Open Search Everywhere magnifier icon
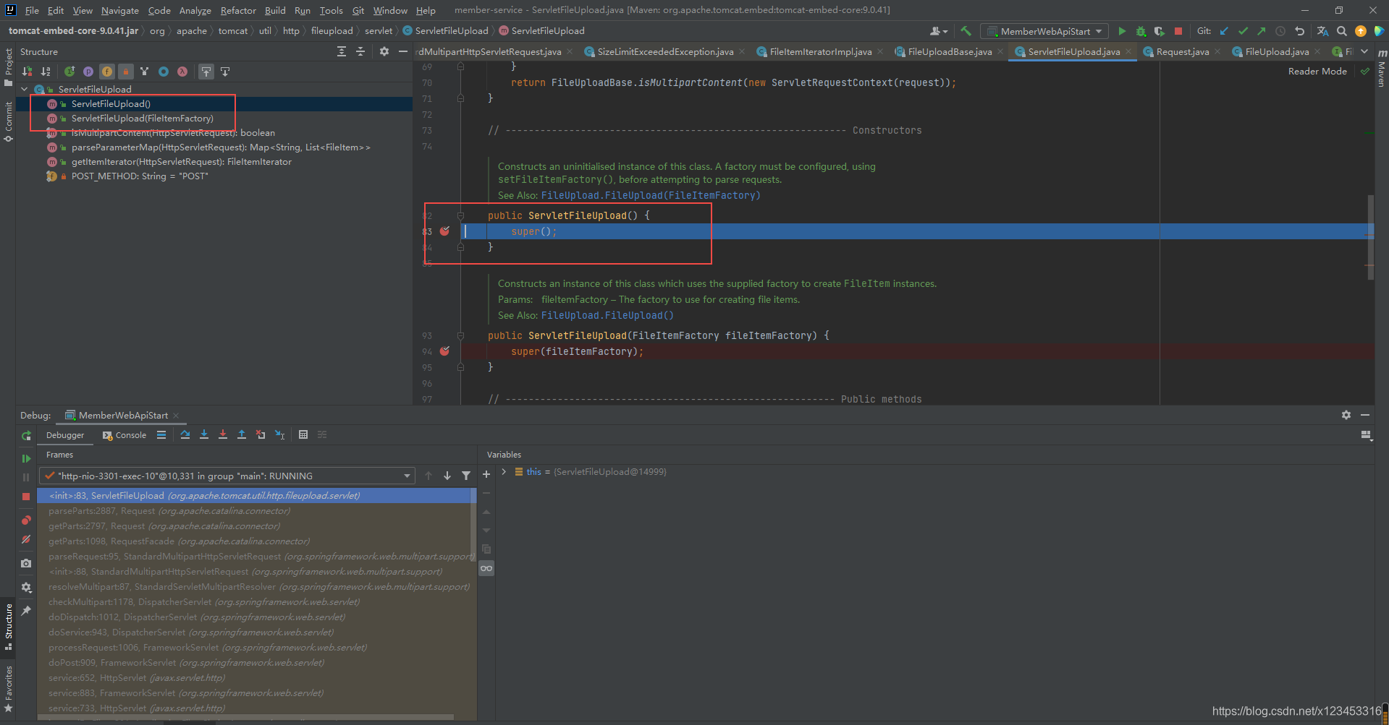Viewport: 1389px width, 725px height. coord(1341,31)
